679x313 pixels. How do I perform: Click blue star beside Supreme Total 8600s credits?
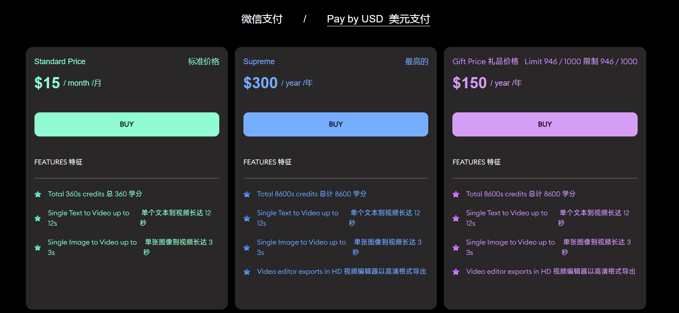tap(247, 194)
